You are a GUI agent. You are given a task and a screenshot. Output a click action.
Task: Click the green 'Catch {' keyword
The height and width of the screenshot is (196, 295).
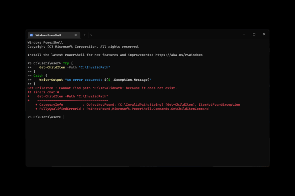click(39, 75)
